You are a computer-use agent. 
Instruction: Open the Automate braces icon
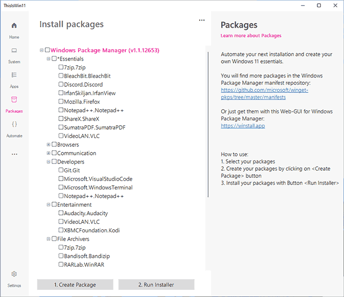point(14,124)
